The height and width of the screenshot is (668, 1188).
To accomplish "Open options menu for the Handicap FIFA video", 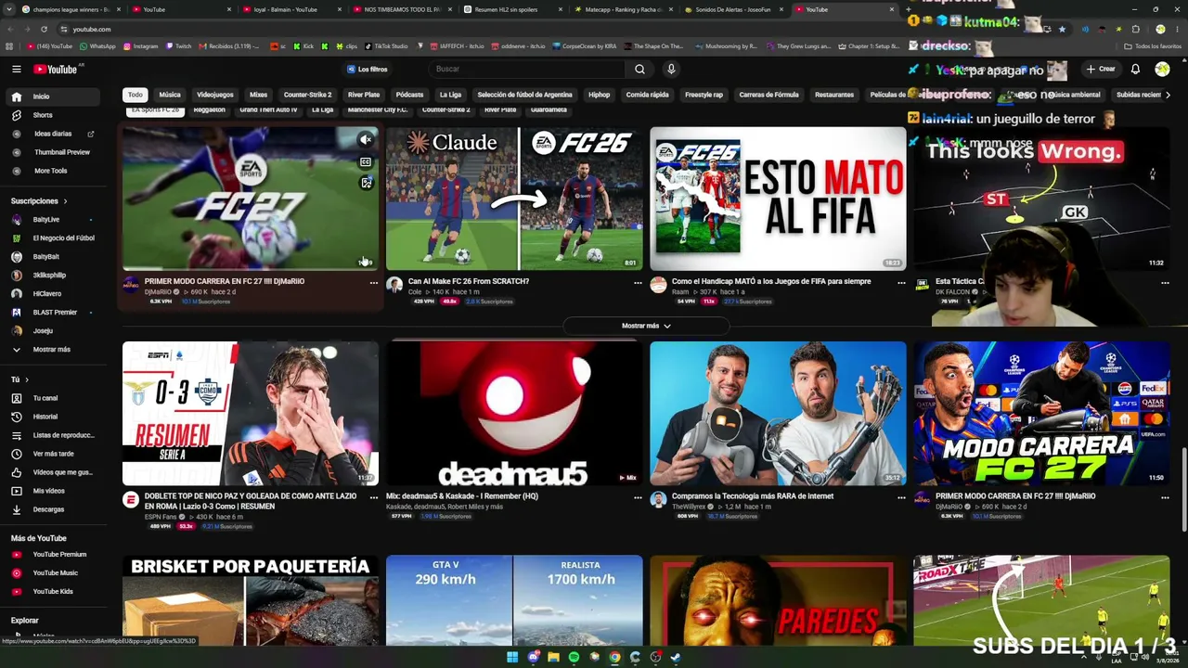I will click(901, 282).
